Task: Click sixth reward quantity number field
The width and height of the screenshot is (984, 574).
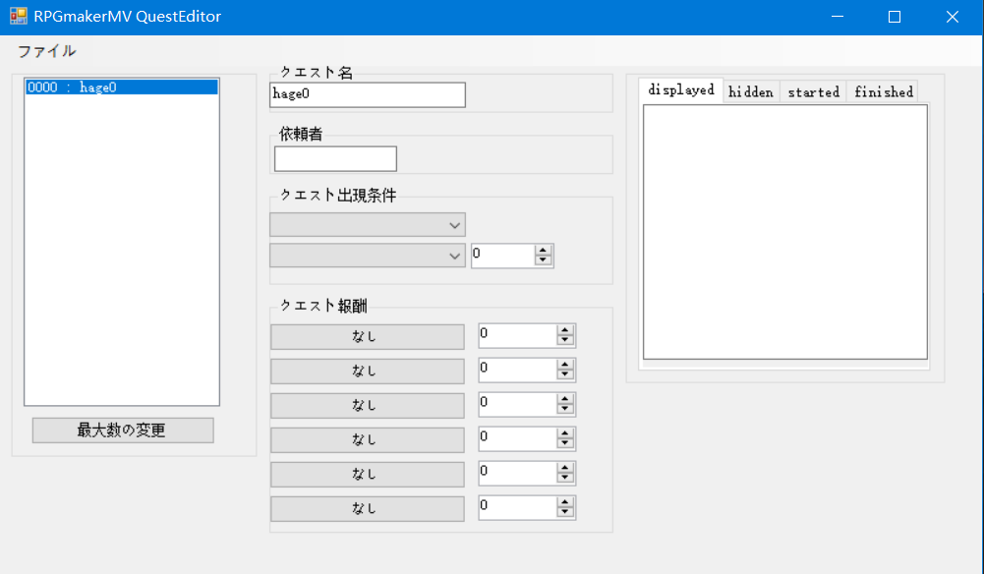Action: coord(518,508)
